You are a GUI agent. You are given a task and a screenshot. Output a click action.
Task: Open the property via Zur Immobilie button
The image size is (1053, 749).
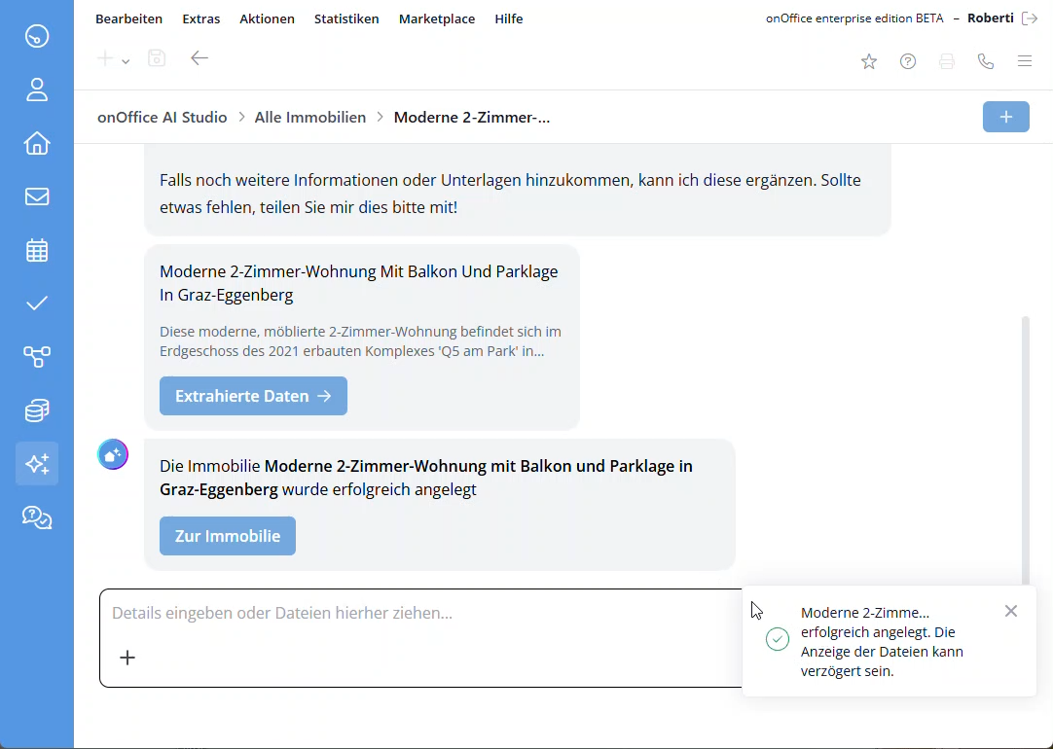[227, 535]
